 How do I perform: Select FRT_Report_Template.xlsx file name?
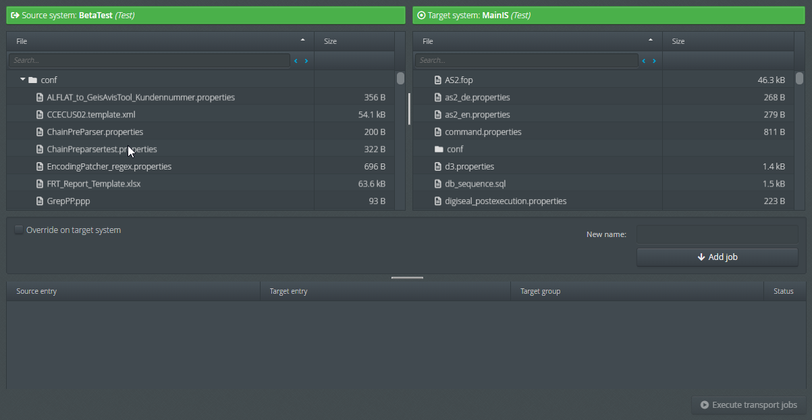[94, 184]
